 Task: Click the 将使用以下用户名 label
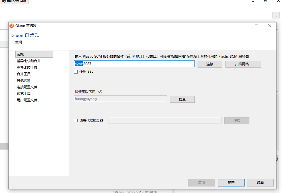pos(89,92)
